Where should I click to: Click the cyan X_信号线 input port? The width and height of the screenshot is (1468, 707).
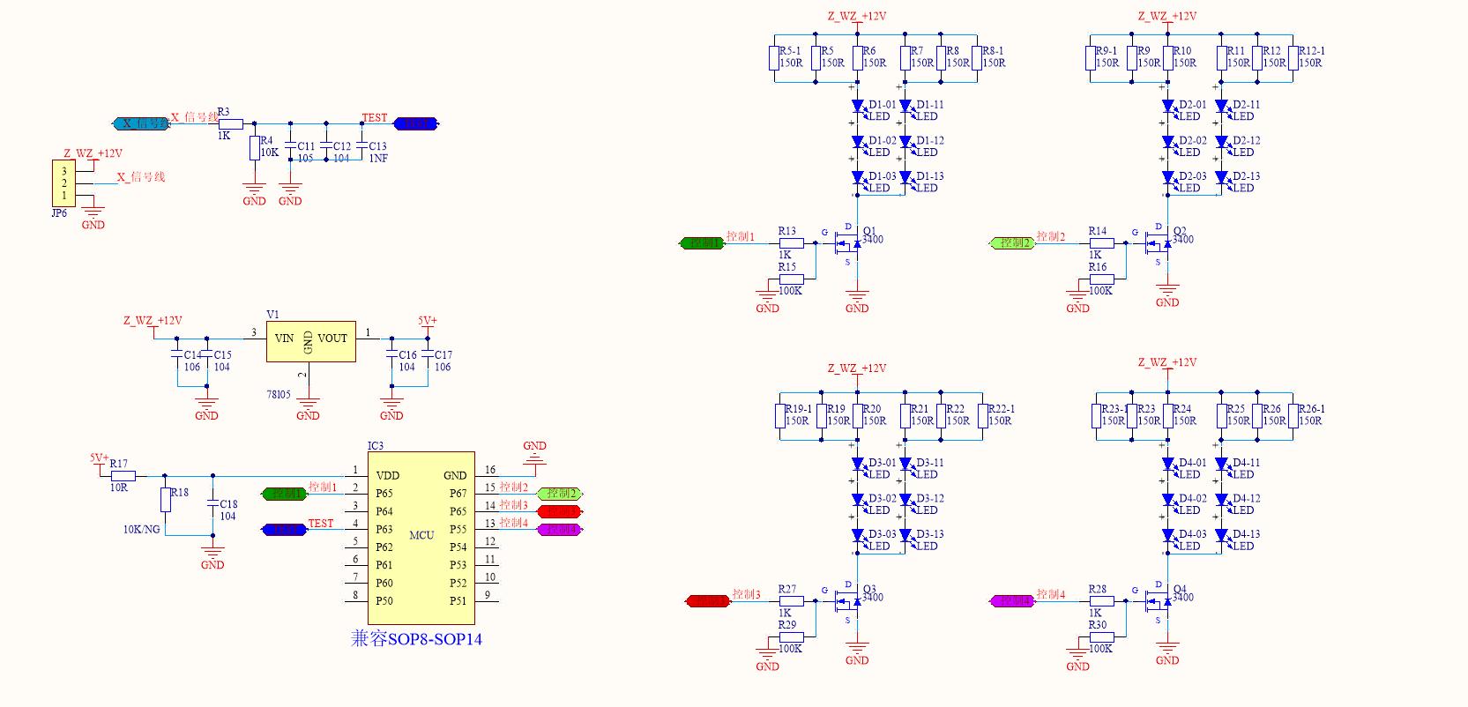141,124
